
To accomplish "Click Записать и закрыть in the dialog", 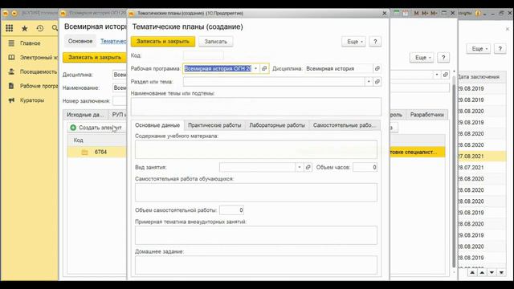I will click(x=163, y=42).
